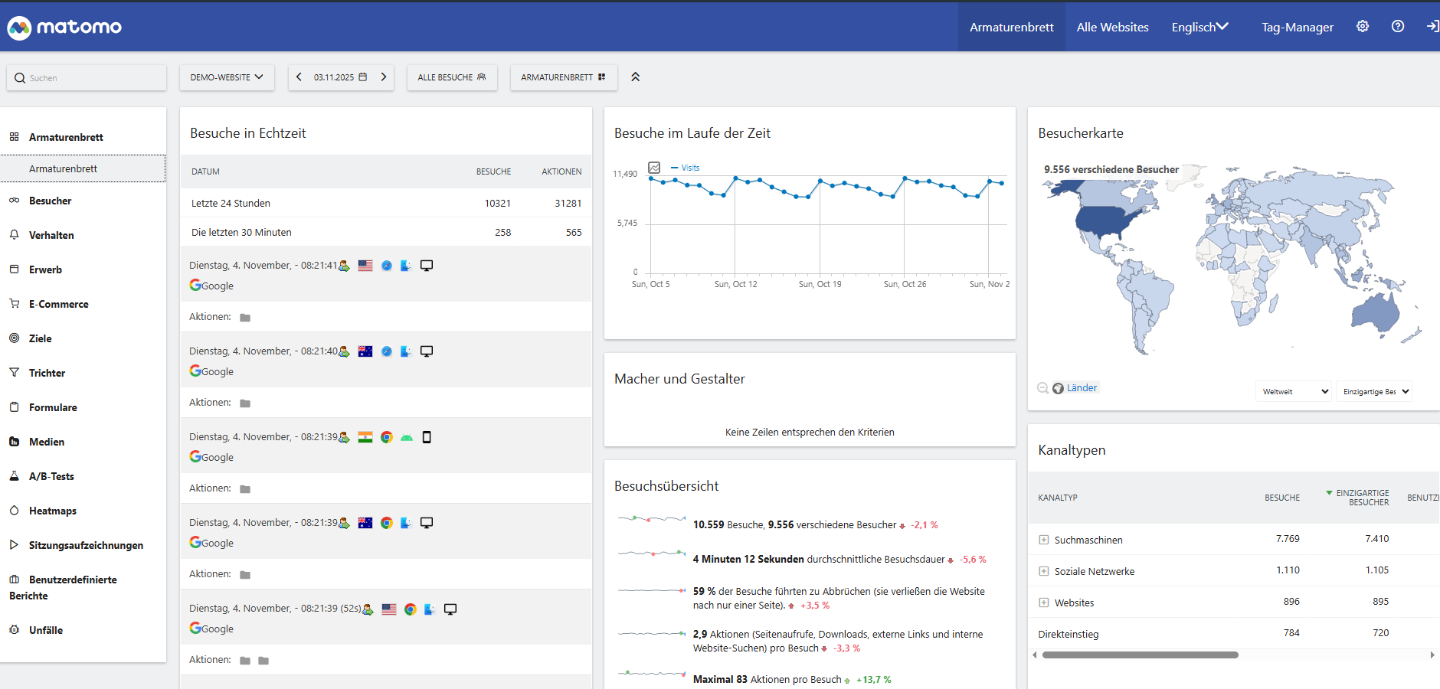The height and width of the screenshot is (689, 1440).
Task: Click the chart metrics picker icon
Action: coord(654,168)
